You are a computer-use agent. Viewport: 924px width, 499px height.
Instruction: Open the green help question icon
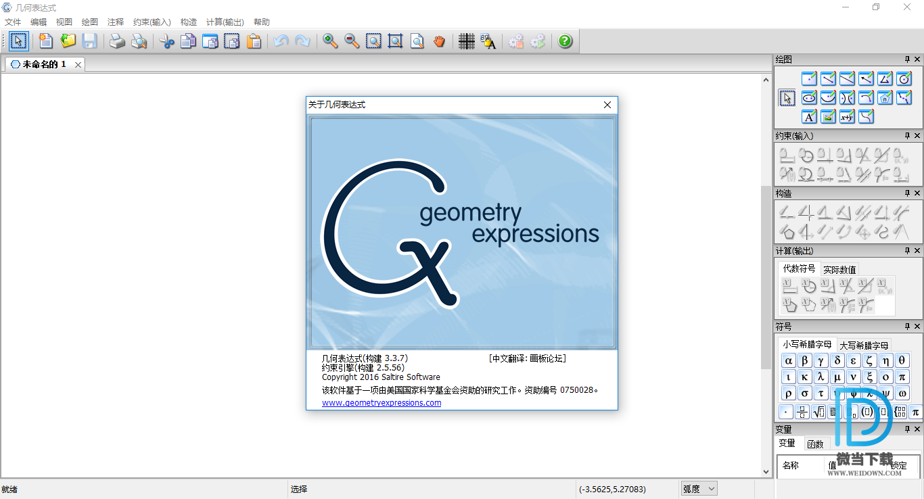(x=565, y=41)
